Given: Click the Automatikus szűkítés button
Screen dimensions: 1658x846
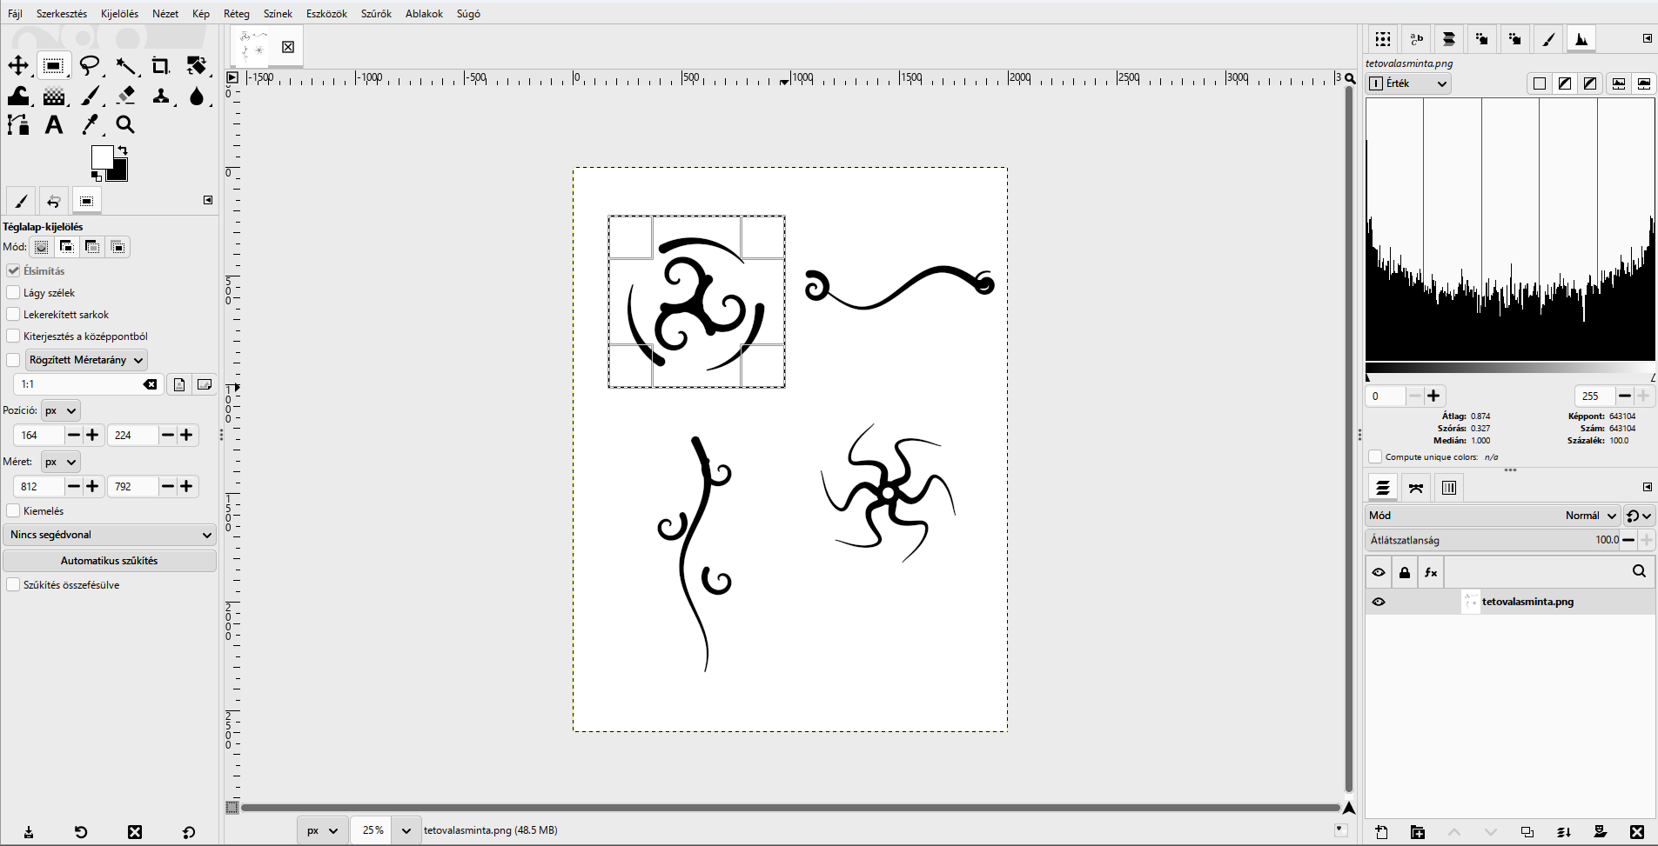Looking at the screenshot, I should (110, 561).
